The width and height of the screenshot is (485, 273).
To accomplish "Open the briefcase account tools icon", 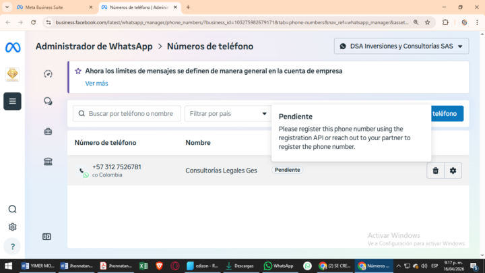I will 48,131.
